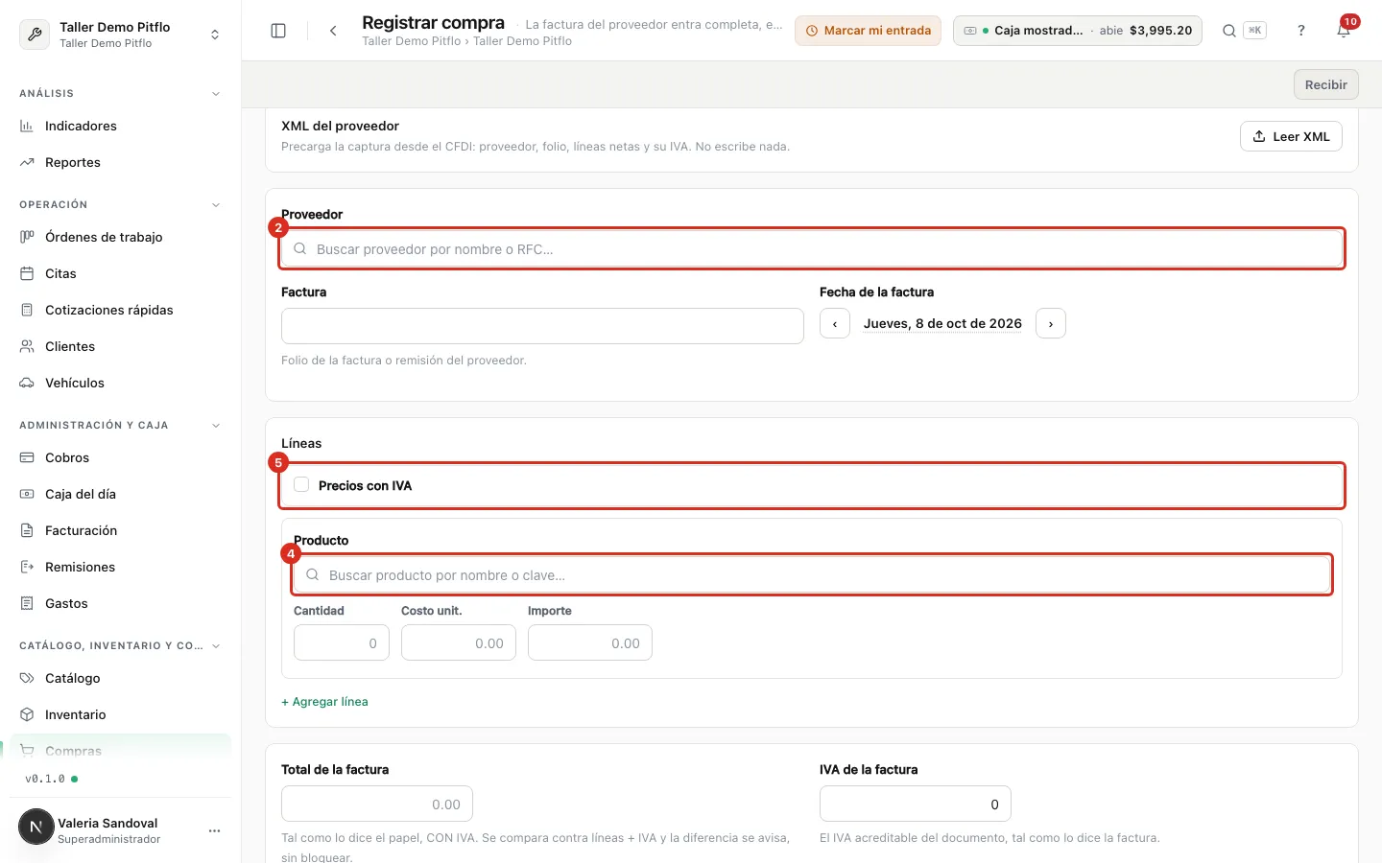Open the Caja mostrador status chip
Viewport: 1382px width, 863px height.
point(1077,31)
